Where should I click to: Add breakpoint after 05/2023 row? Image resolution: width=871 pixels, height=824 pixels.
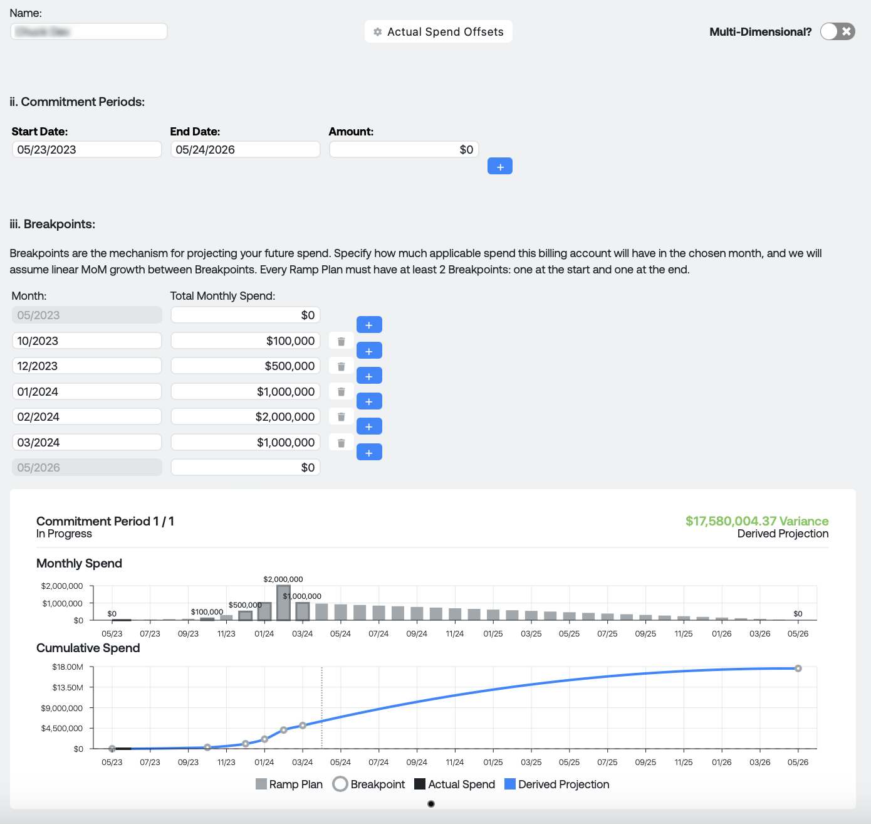369,325
